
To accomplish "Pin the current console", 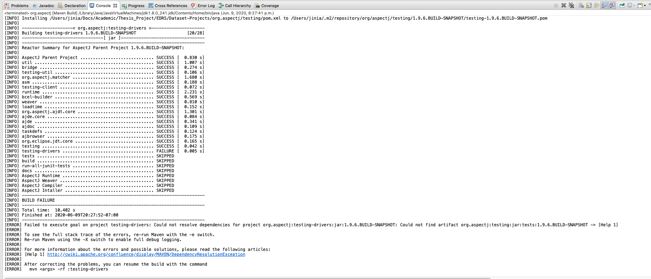I will [x=622, y=5].
